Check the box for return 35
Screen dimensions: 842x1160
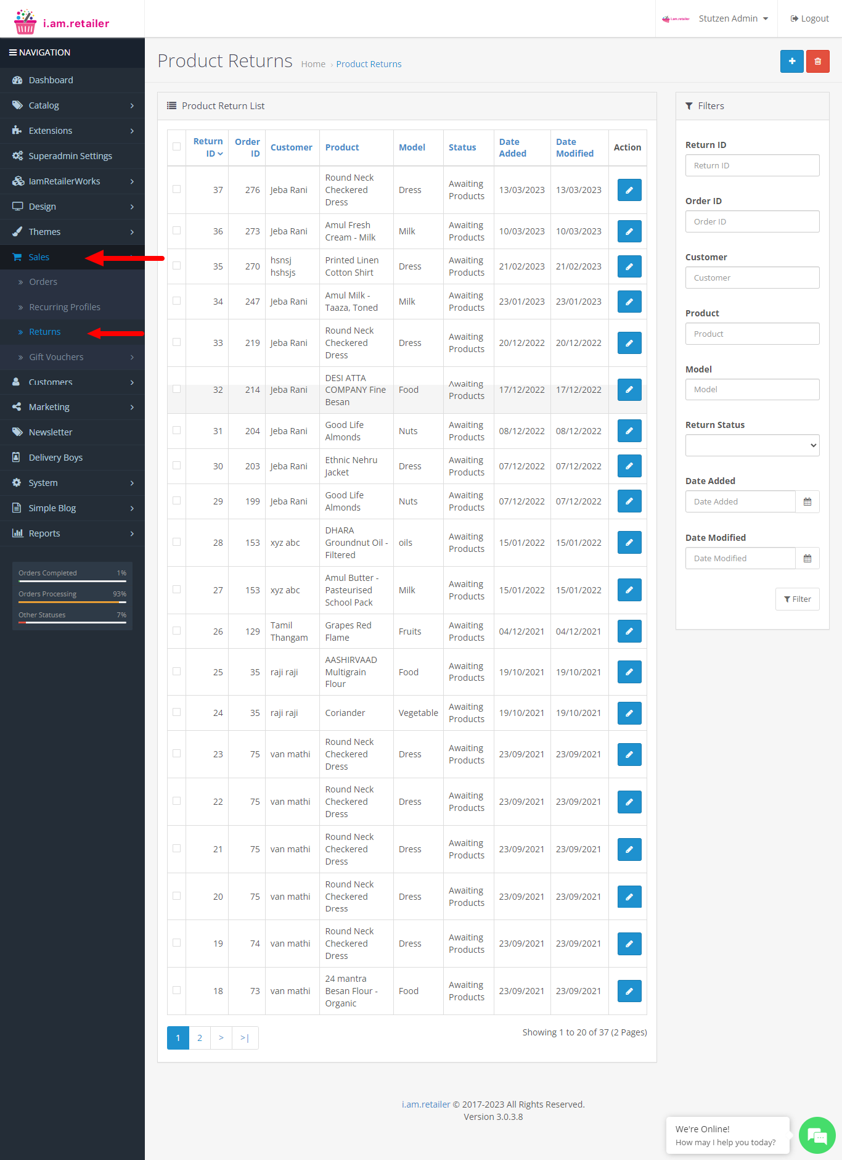(177, 266)
